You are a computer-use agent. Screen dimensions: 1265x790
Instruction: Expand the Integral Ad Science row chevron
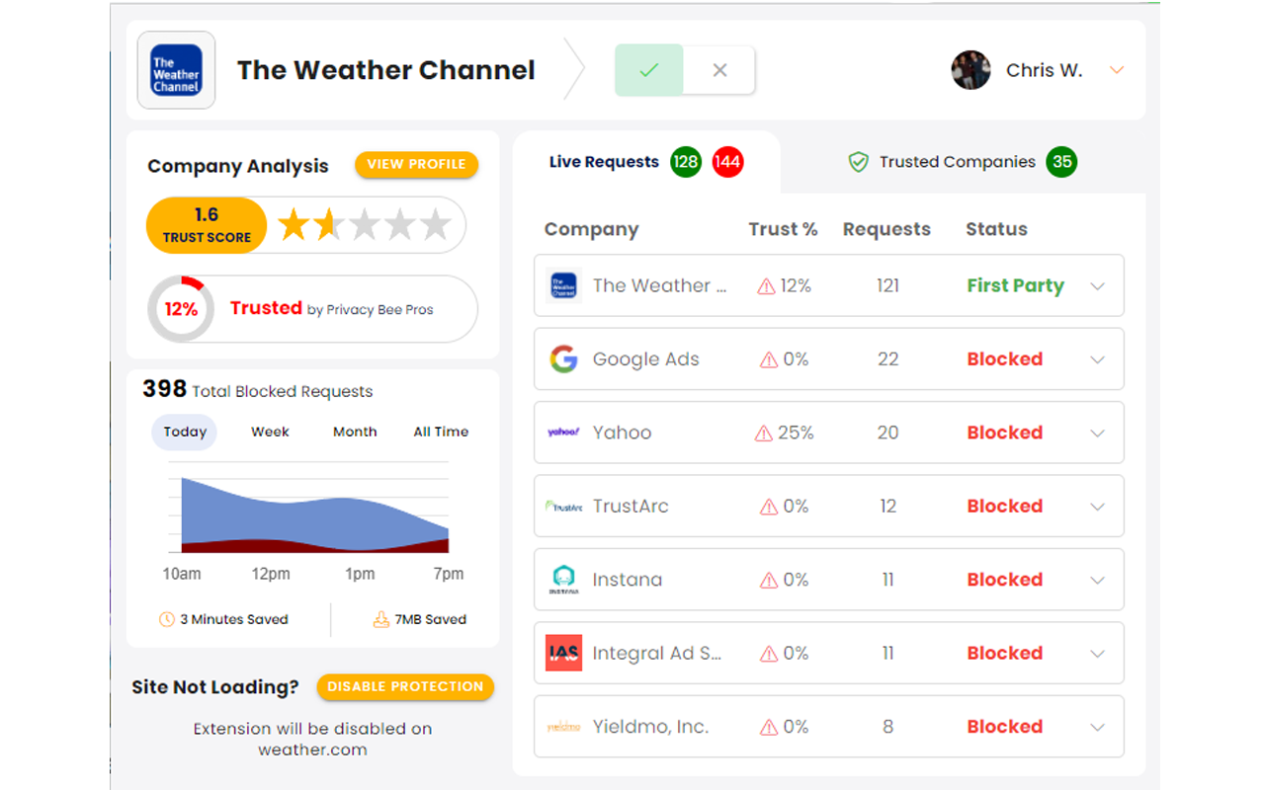click(1097, 653)
